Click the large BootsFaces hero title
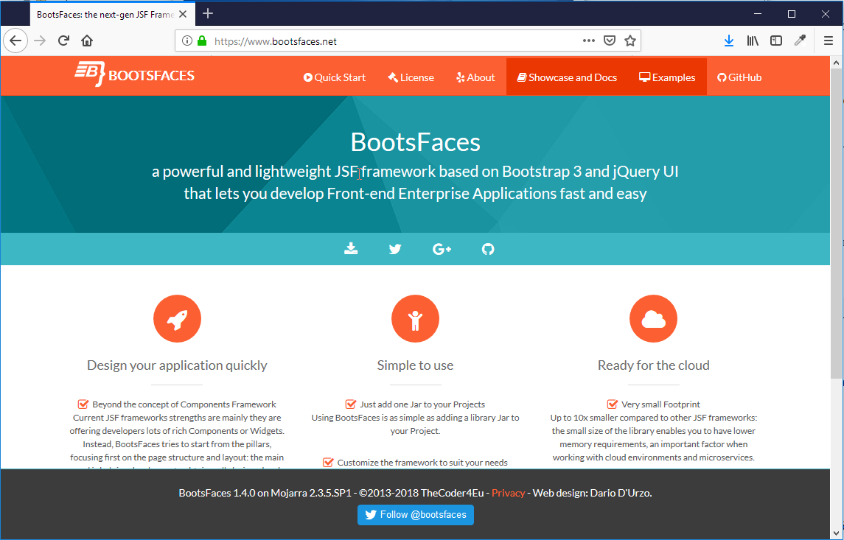The width and height of the screenshot is (844, 540). (415, 142)
